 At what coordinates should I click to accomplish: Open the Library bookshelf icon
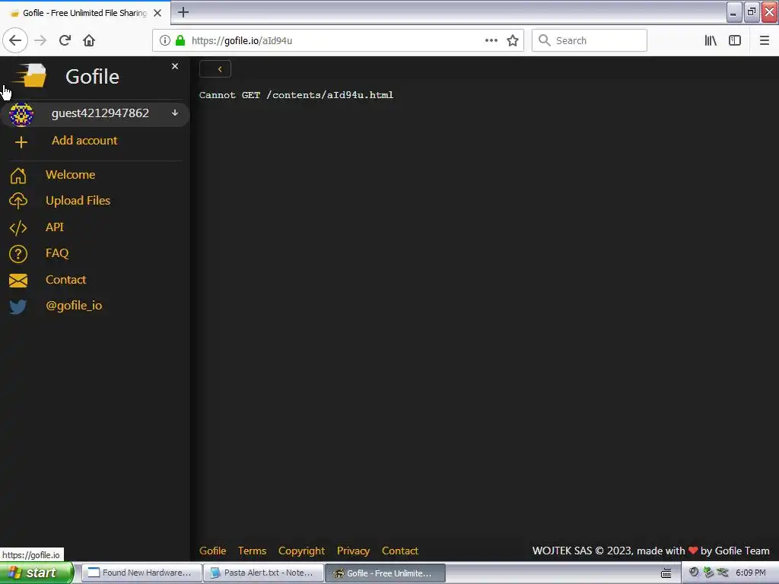[x=711, y=41]
